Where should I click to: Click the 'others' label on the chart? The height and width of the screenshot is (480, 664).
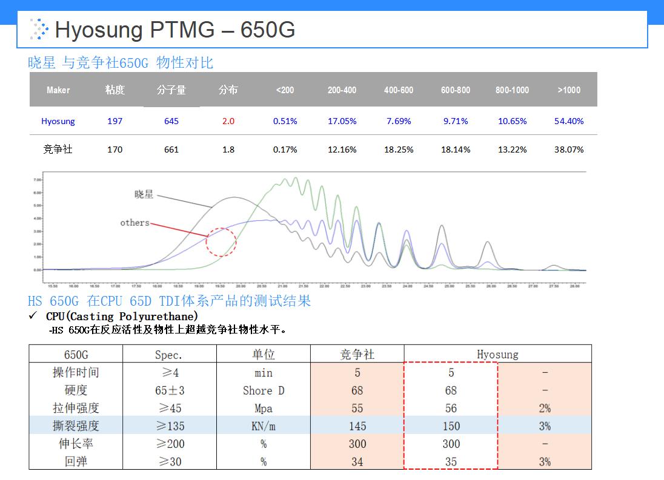point(134,223)
